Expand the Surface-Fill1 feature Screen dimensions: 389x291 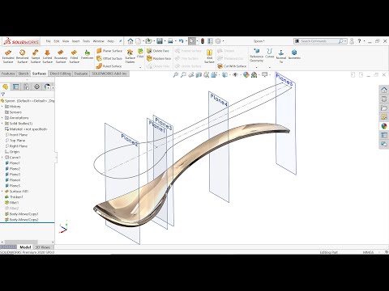click(2, 192)
